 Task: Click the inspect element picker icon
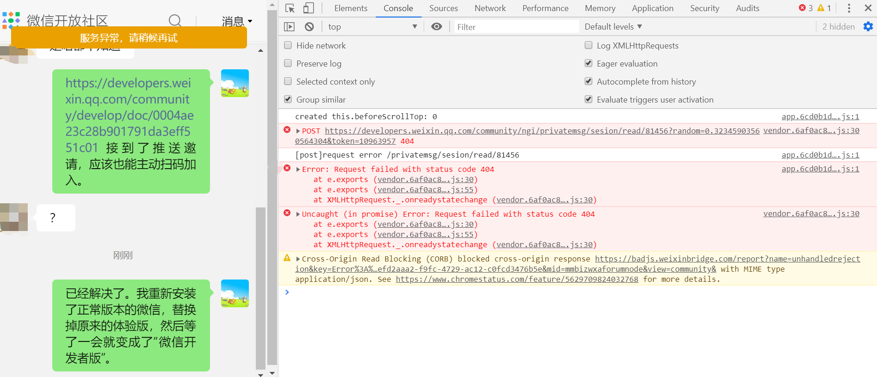point(290,8)
